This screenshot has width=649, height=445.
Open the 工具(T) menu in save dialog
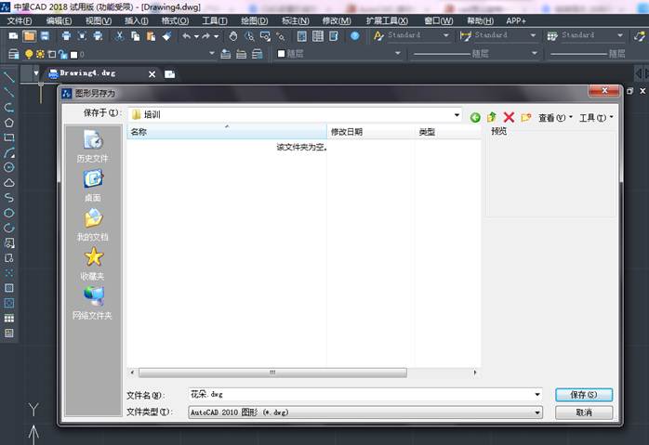pyautogui.click(x=596, y=118)
